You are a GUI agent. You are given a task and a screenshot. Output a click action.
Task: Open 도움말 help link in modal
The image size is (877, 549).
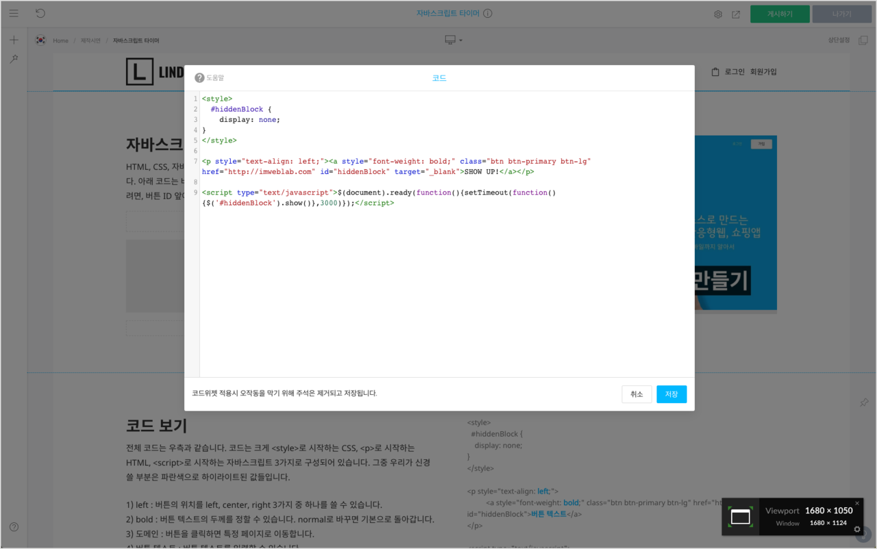click(x=215, y=78)
